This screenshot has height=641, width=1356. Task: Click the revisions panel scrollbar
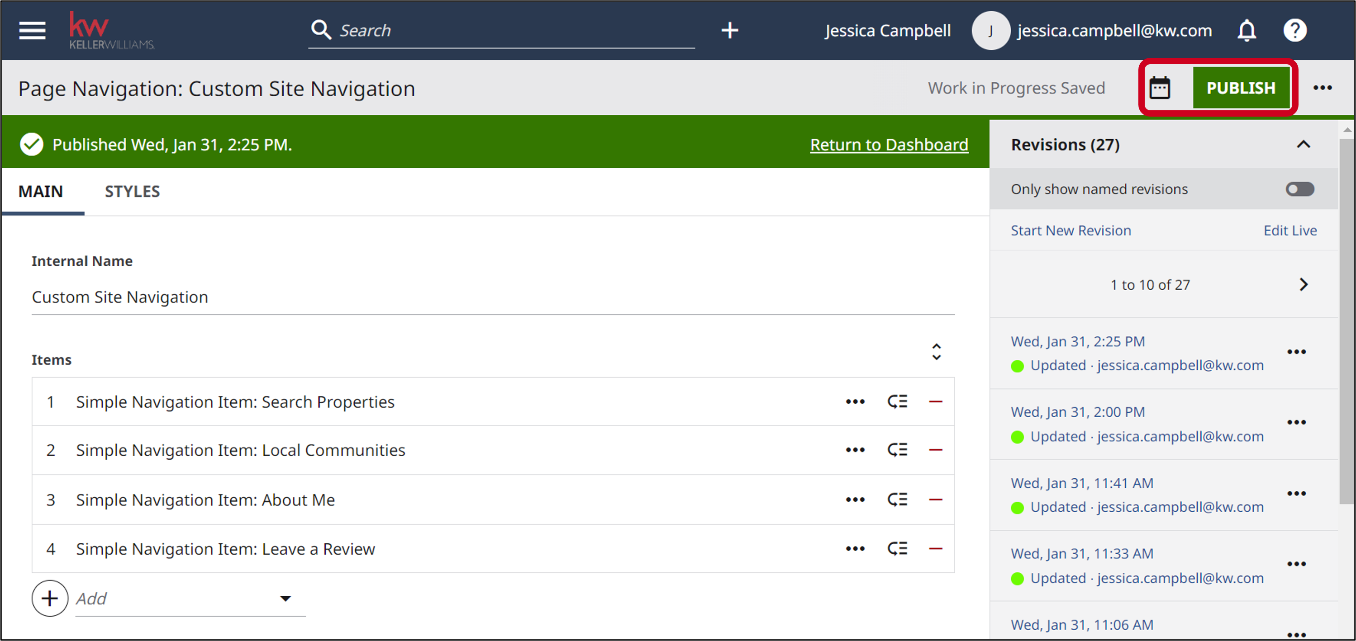coord(1347,321)
